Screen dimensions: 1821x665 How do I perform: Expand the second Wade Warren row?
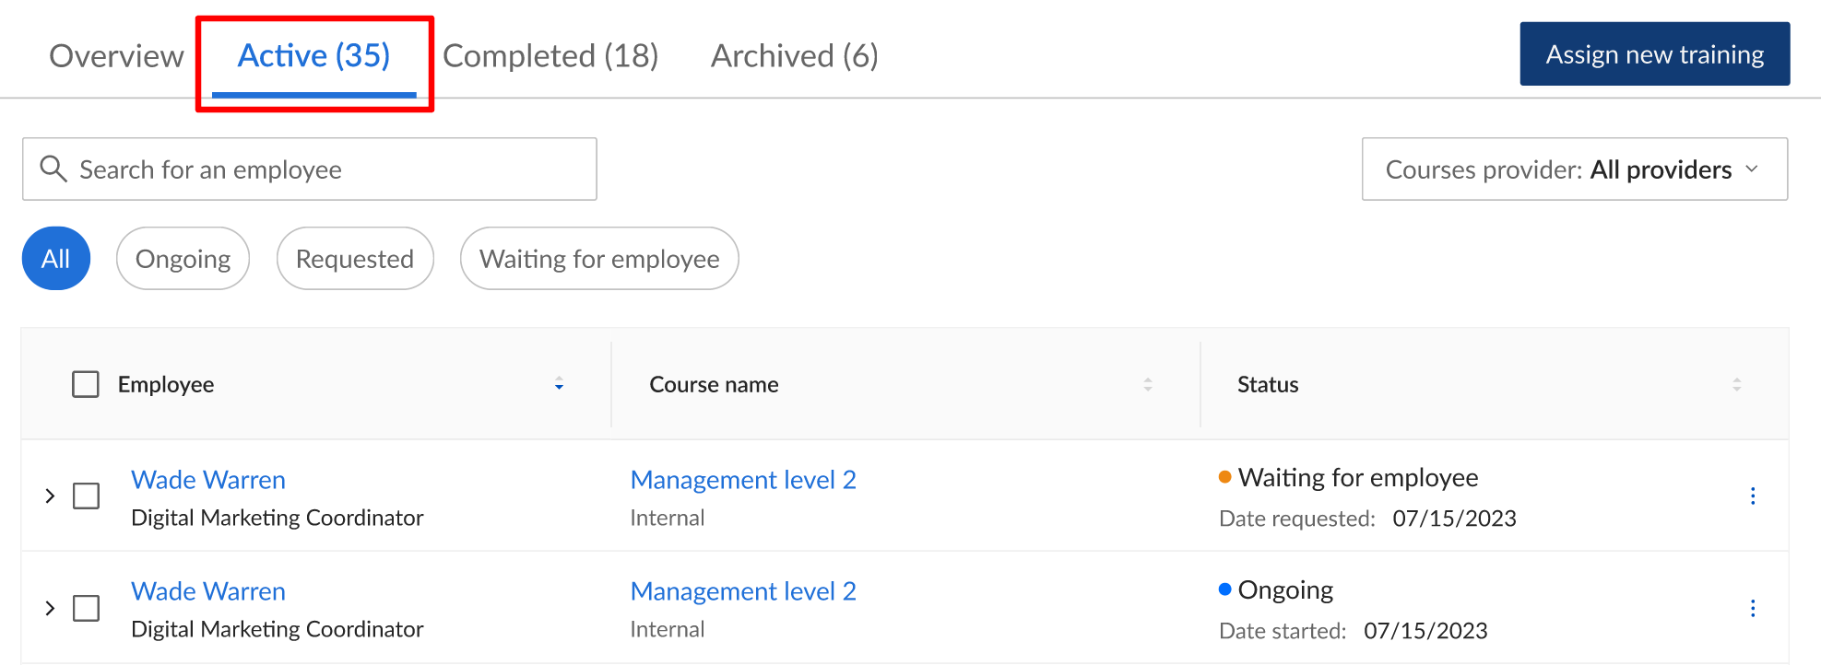coord(50,609)
